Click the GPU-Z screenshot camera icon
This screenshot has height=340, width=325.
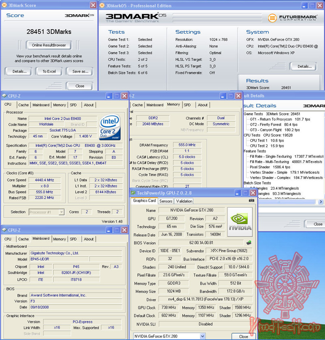[251, 200]
